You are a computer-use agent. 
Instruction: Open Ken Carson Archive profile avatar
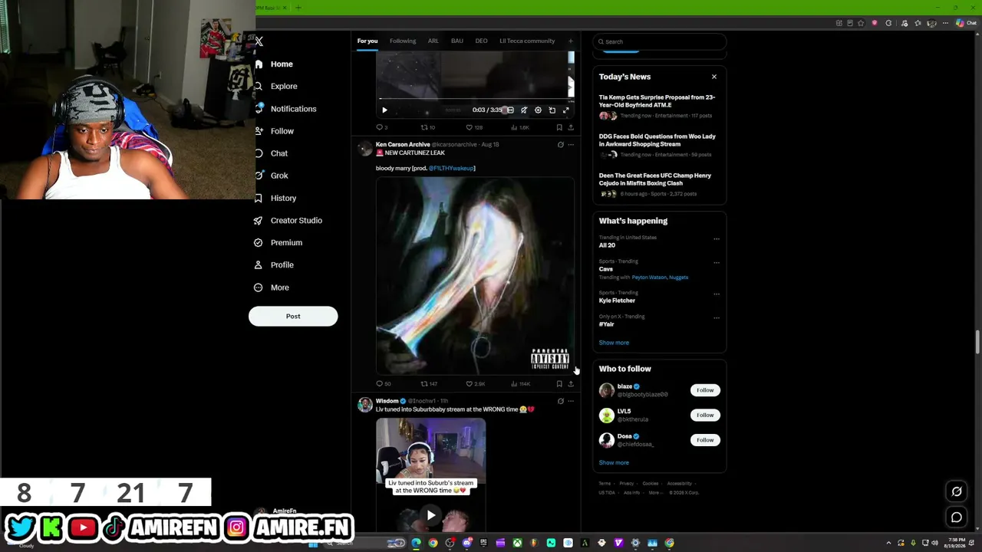[x=365, y=149]
